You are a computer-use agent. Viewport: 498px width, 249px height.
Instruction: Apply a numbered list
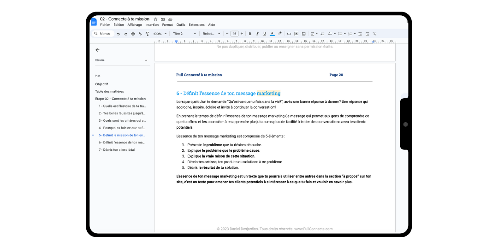coord(350,34)
